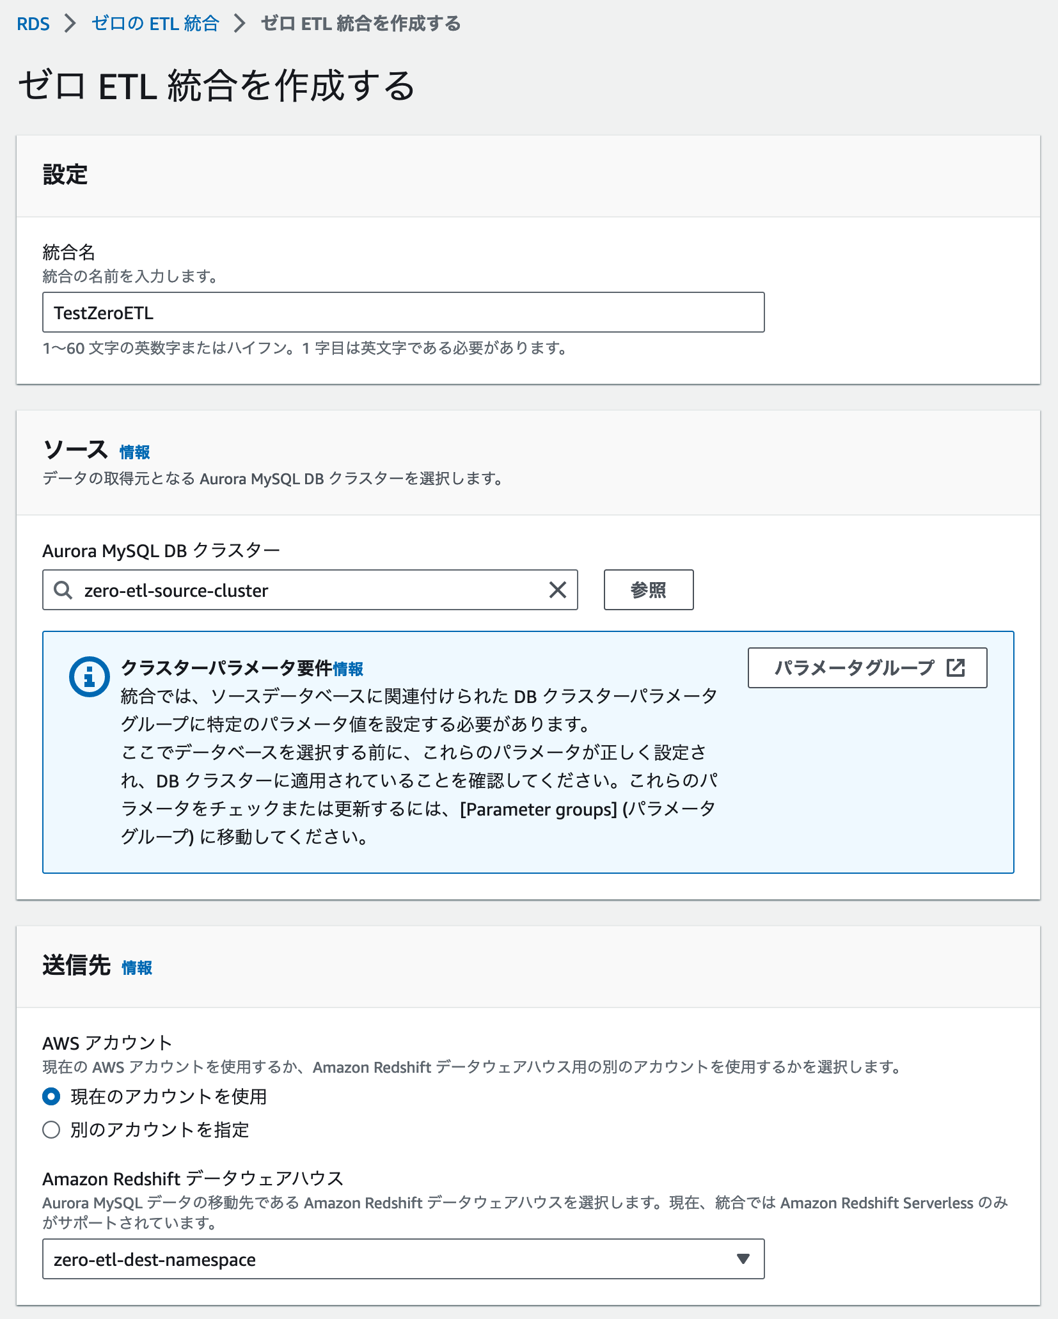
Task: Open the パラメータグループ button
Action: pyautogui.click(x=867, y=668)
